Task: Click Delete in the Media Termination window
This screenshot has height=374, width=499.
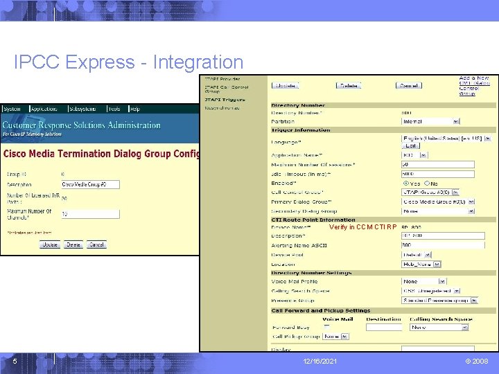Action: [73, 244]
